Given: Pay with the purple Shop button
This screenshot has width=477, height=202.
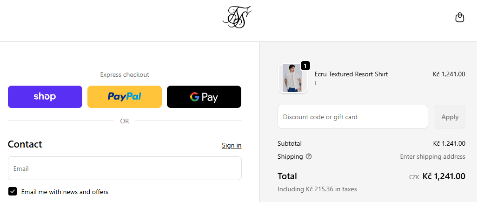Looking at the screenshot, I should (45, 97).
